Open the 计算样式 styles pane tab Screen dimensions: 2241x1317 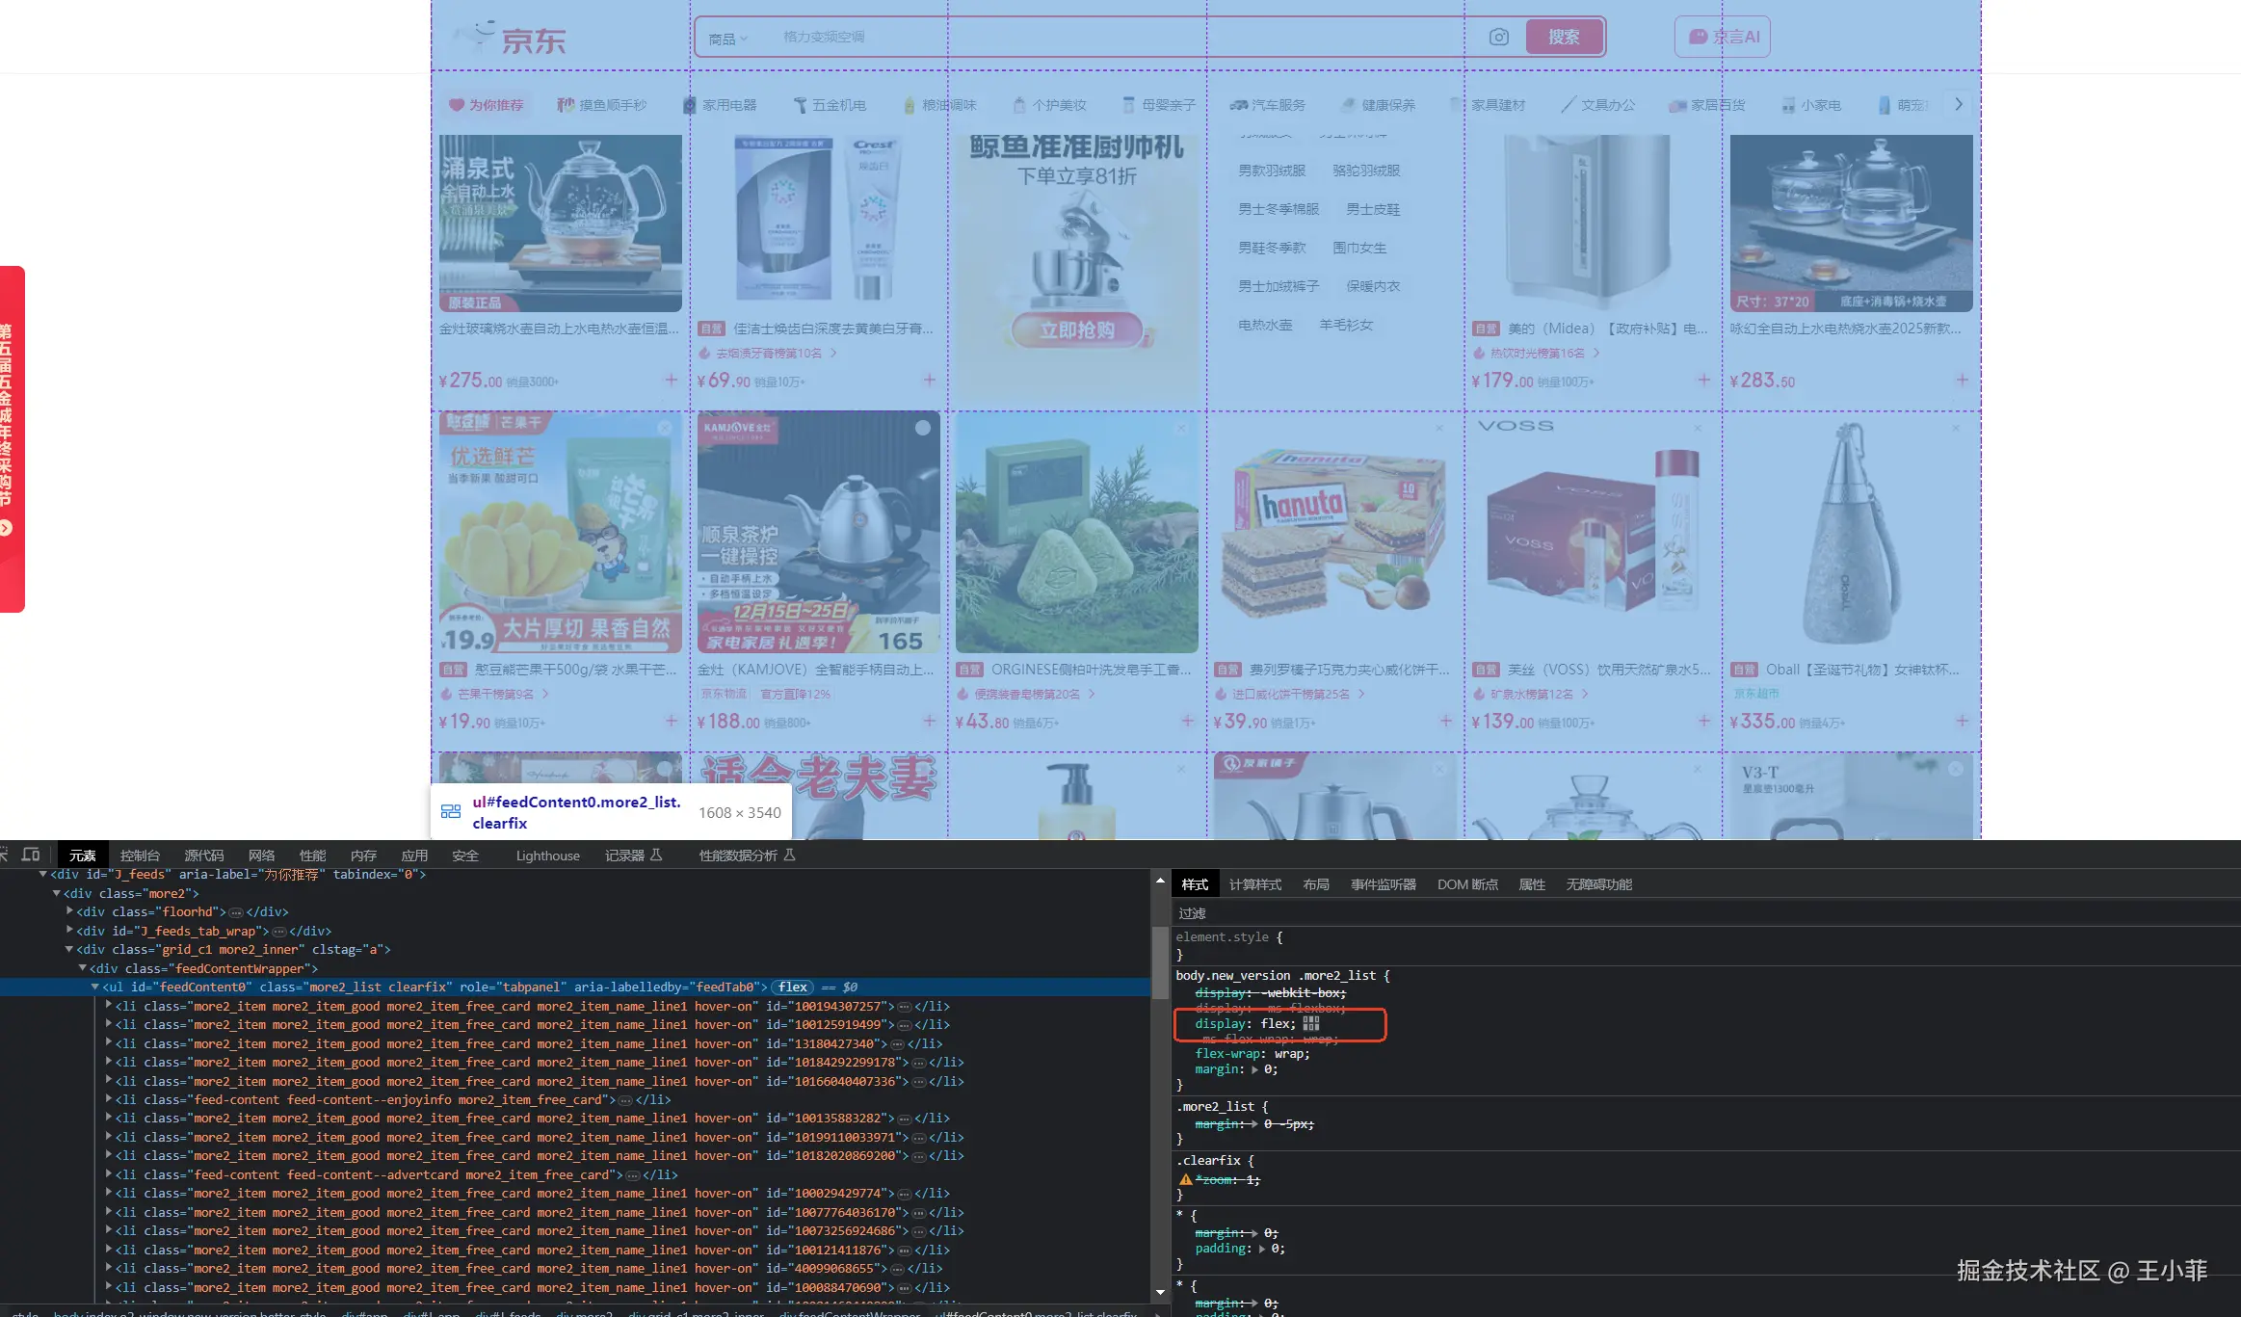click(1254, 884)
